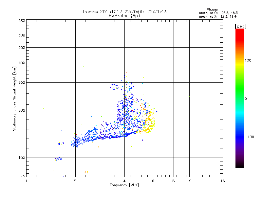Click the '[deg]' colorbar unit label
Viewport: 262px width, 197px height.
tap(240, 26)
